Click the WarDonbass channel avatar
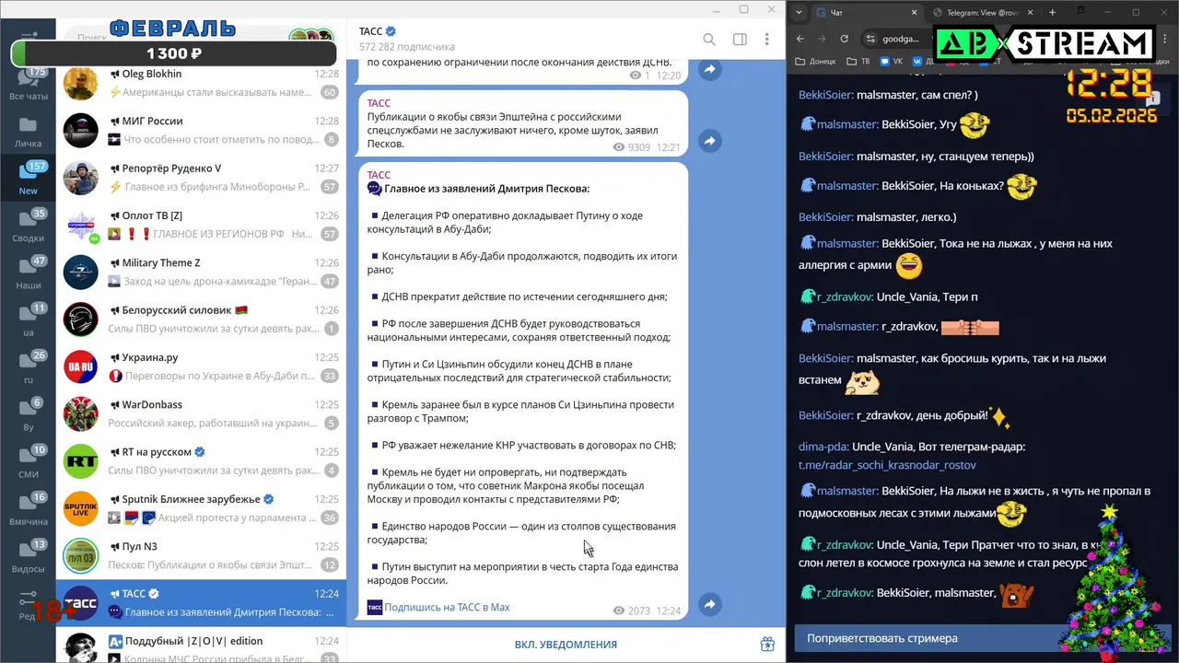The image size is (1179, 663). click(x=81, y=413)
